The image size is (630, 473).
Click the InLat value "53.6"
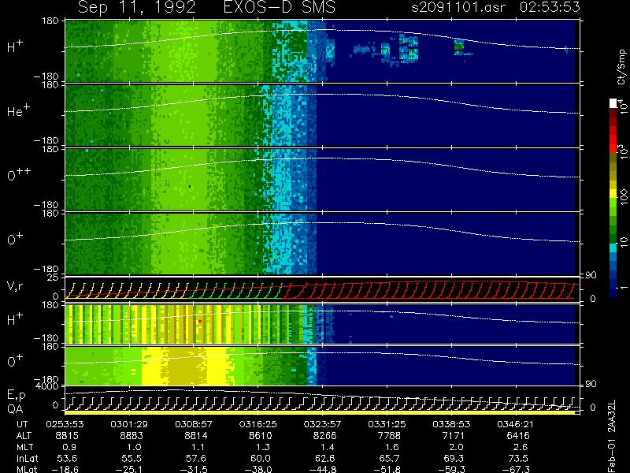[x=67, y=459]
